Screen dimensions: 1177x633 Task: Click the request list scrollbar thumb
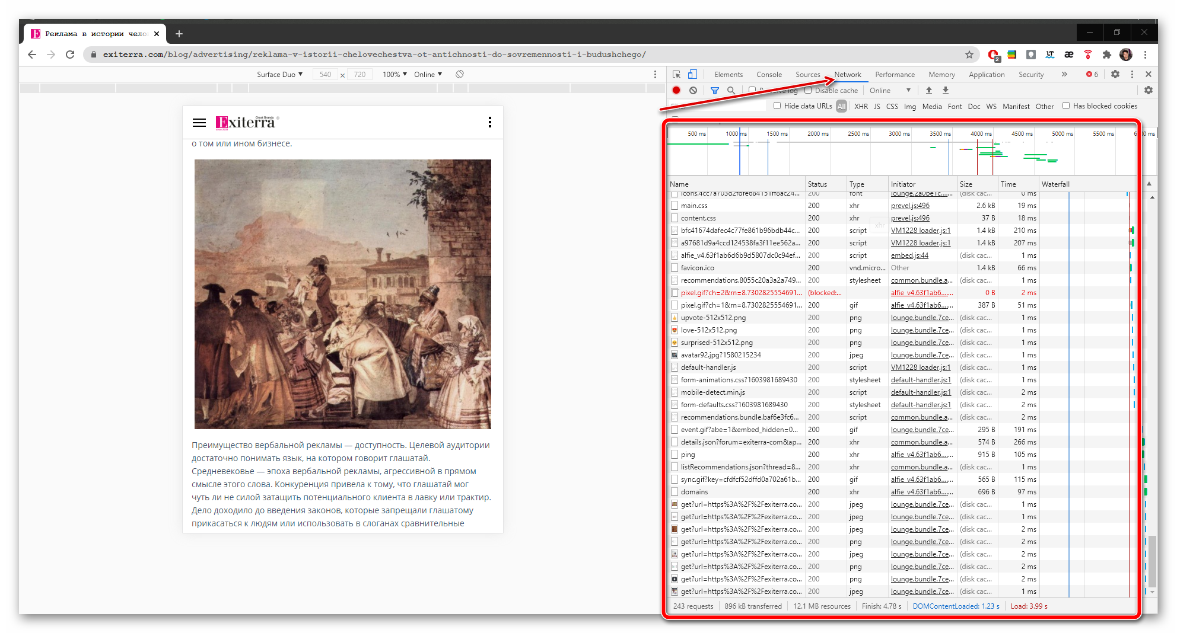pyautogui.click(x=1152, y=561)
